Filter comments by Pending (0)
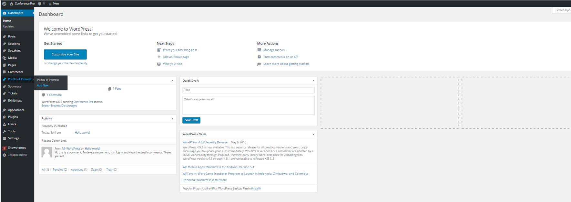 tap(60, 170)
